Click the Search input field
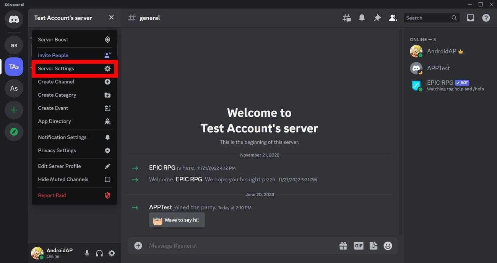Viewport: 497px width, 263px height. pyautogui.click(x=427, y=18)
